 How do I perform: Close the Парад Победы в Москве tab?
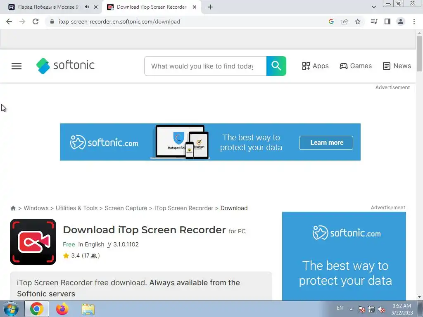pos(96,7)
